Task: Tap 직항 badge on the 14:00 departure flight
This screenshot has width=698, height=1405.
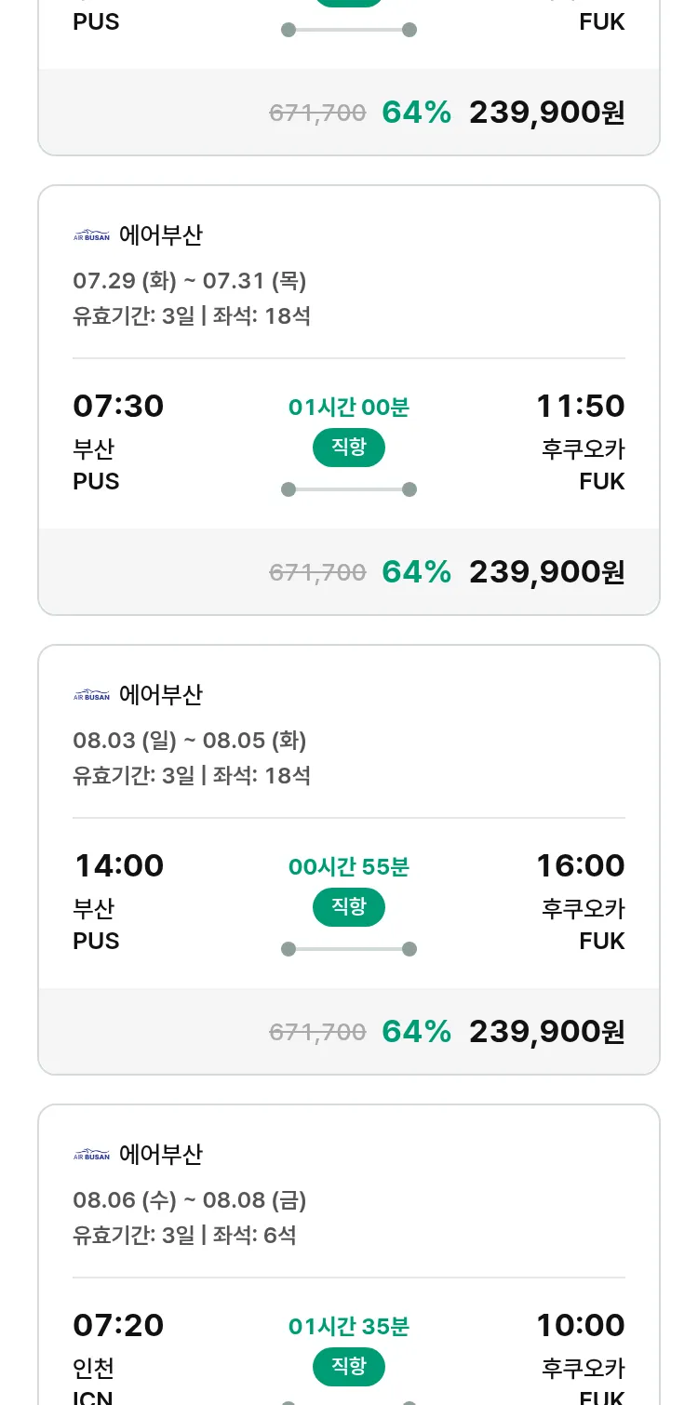Action: point(348,907)
